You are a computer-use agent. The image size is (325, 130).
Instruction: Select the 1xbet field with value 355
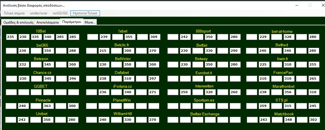130,37
